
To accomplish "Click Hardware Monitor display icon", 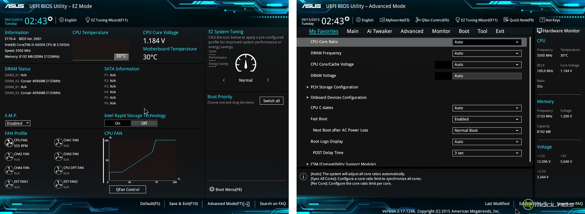I will pos(539,31).
